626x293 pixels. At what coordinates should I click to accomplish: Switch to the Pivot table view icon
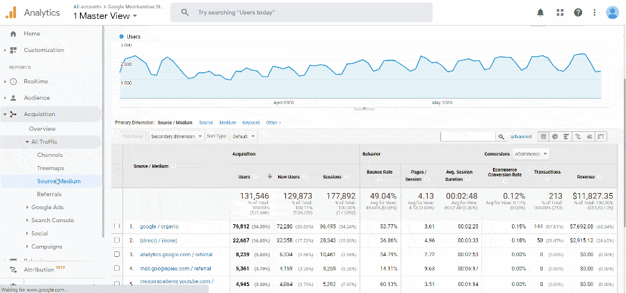point(600,136)
